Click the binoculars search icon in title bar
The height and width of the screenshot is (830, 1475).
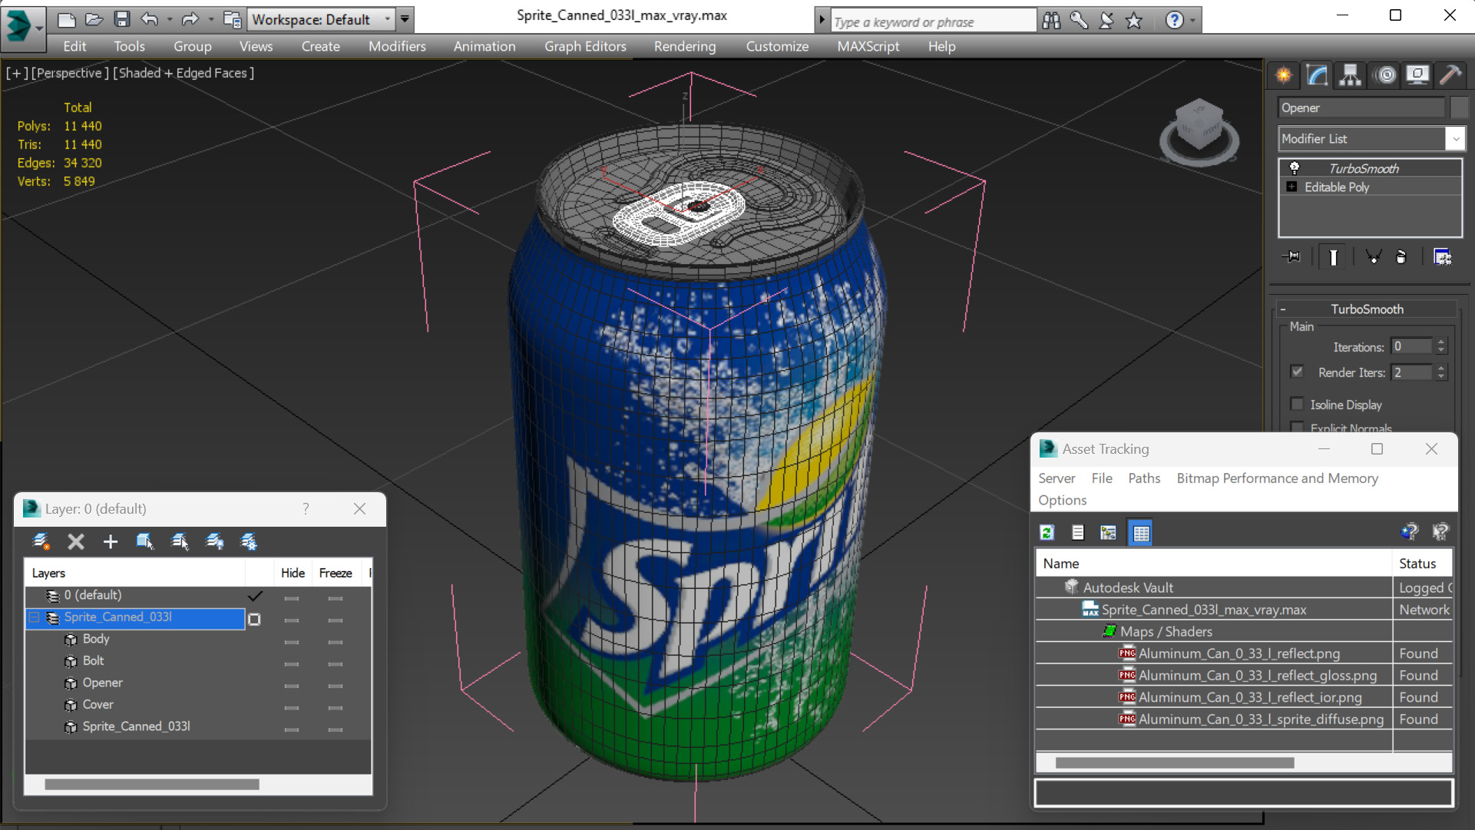click(1051, 21)
